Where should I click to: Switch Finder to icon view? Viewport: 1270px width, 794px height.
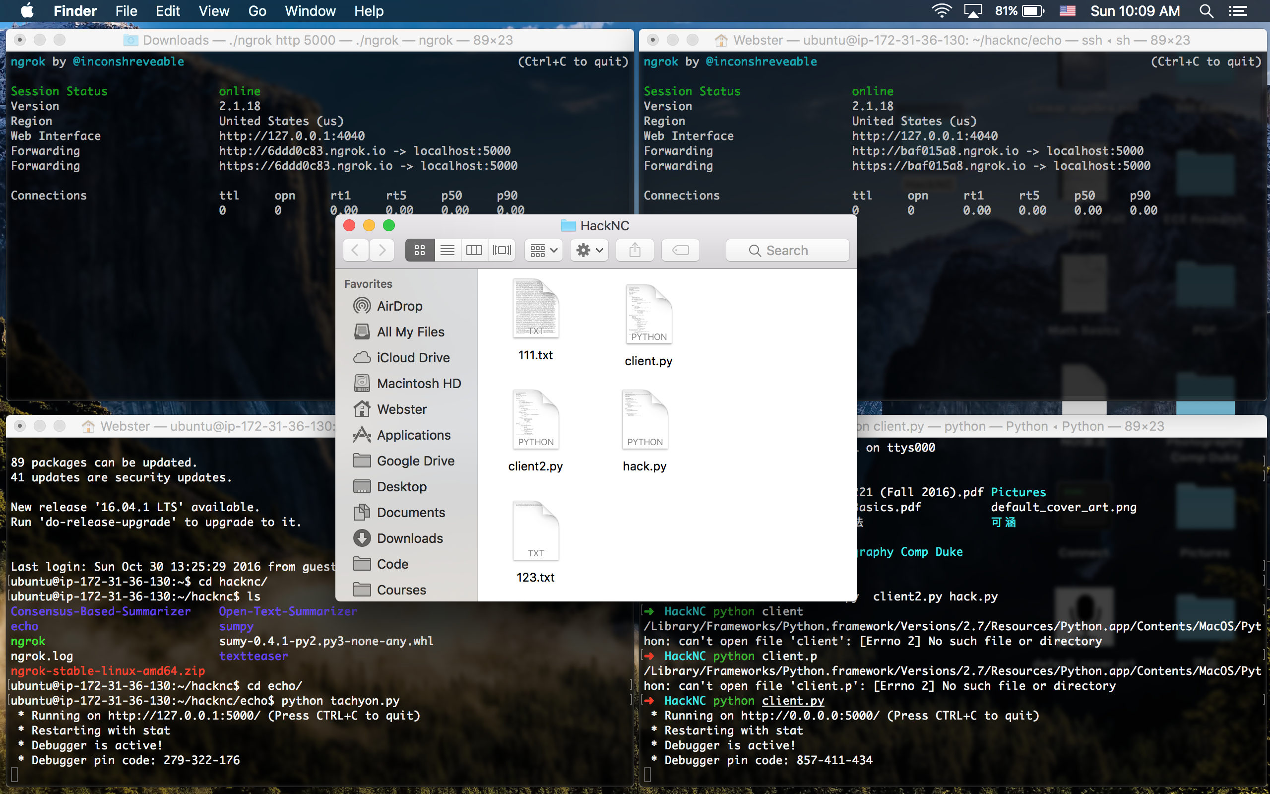(419, 250)
